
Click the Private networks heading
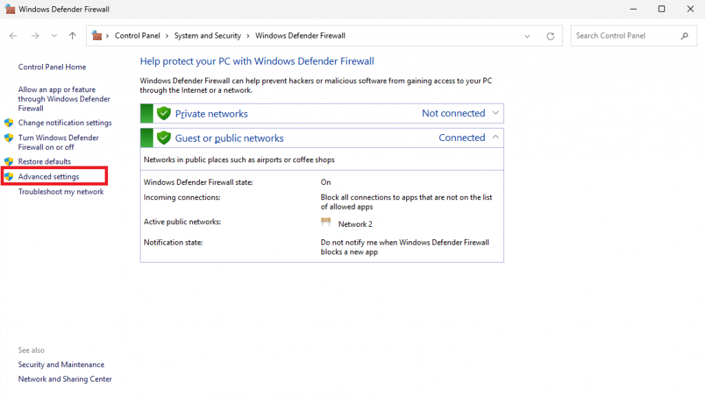coord(211,113)
